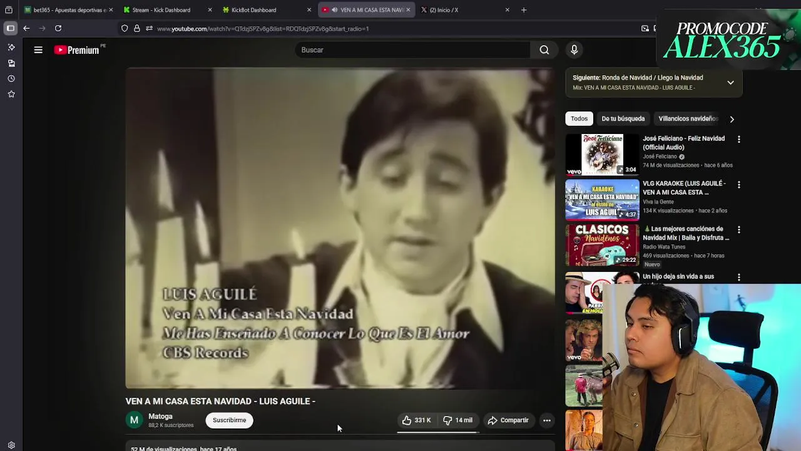Click the search magnifier button
Screen dimensions: 801x451
coord(544,50)
